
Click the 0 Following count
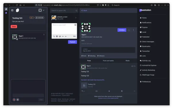(x=92, y=56)
